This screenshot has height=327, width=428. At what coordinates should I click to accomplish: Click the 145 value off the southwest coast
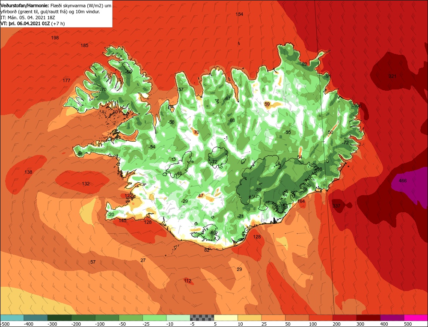pyautogui.click(x=122, y=220)
